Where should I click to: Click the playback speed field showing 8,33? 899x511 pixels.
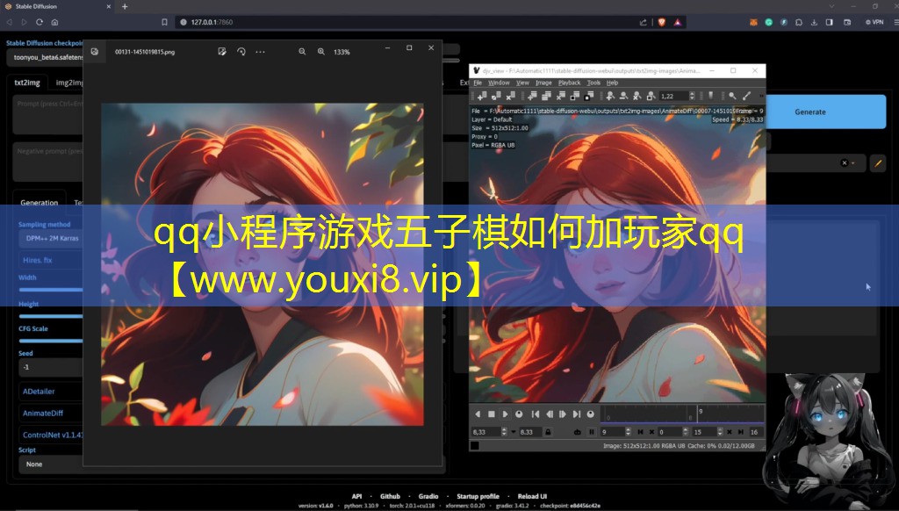point(486,433)
